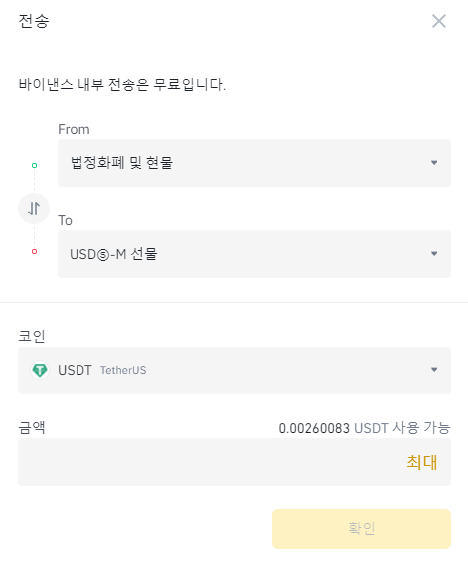Click the TetherUS coin name label
The width and height of the screenshot is (468, 567).
tap(123, 370)
